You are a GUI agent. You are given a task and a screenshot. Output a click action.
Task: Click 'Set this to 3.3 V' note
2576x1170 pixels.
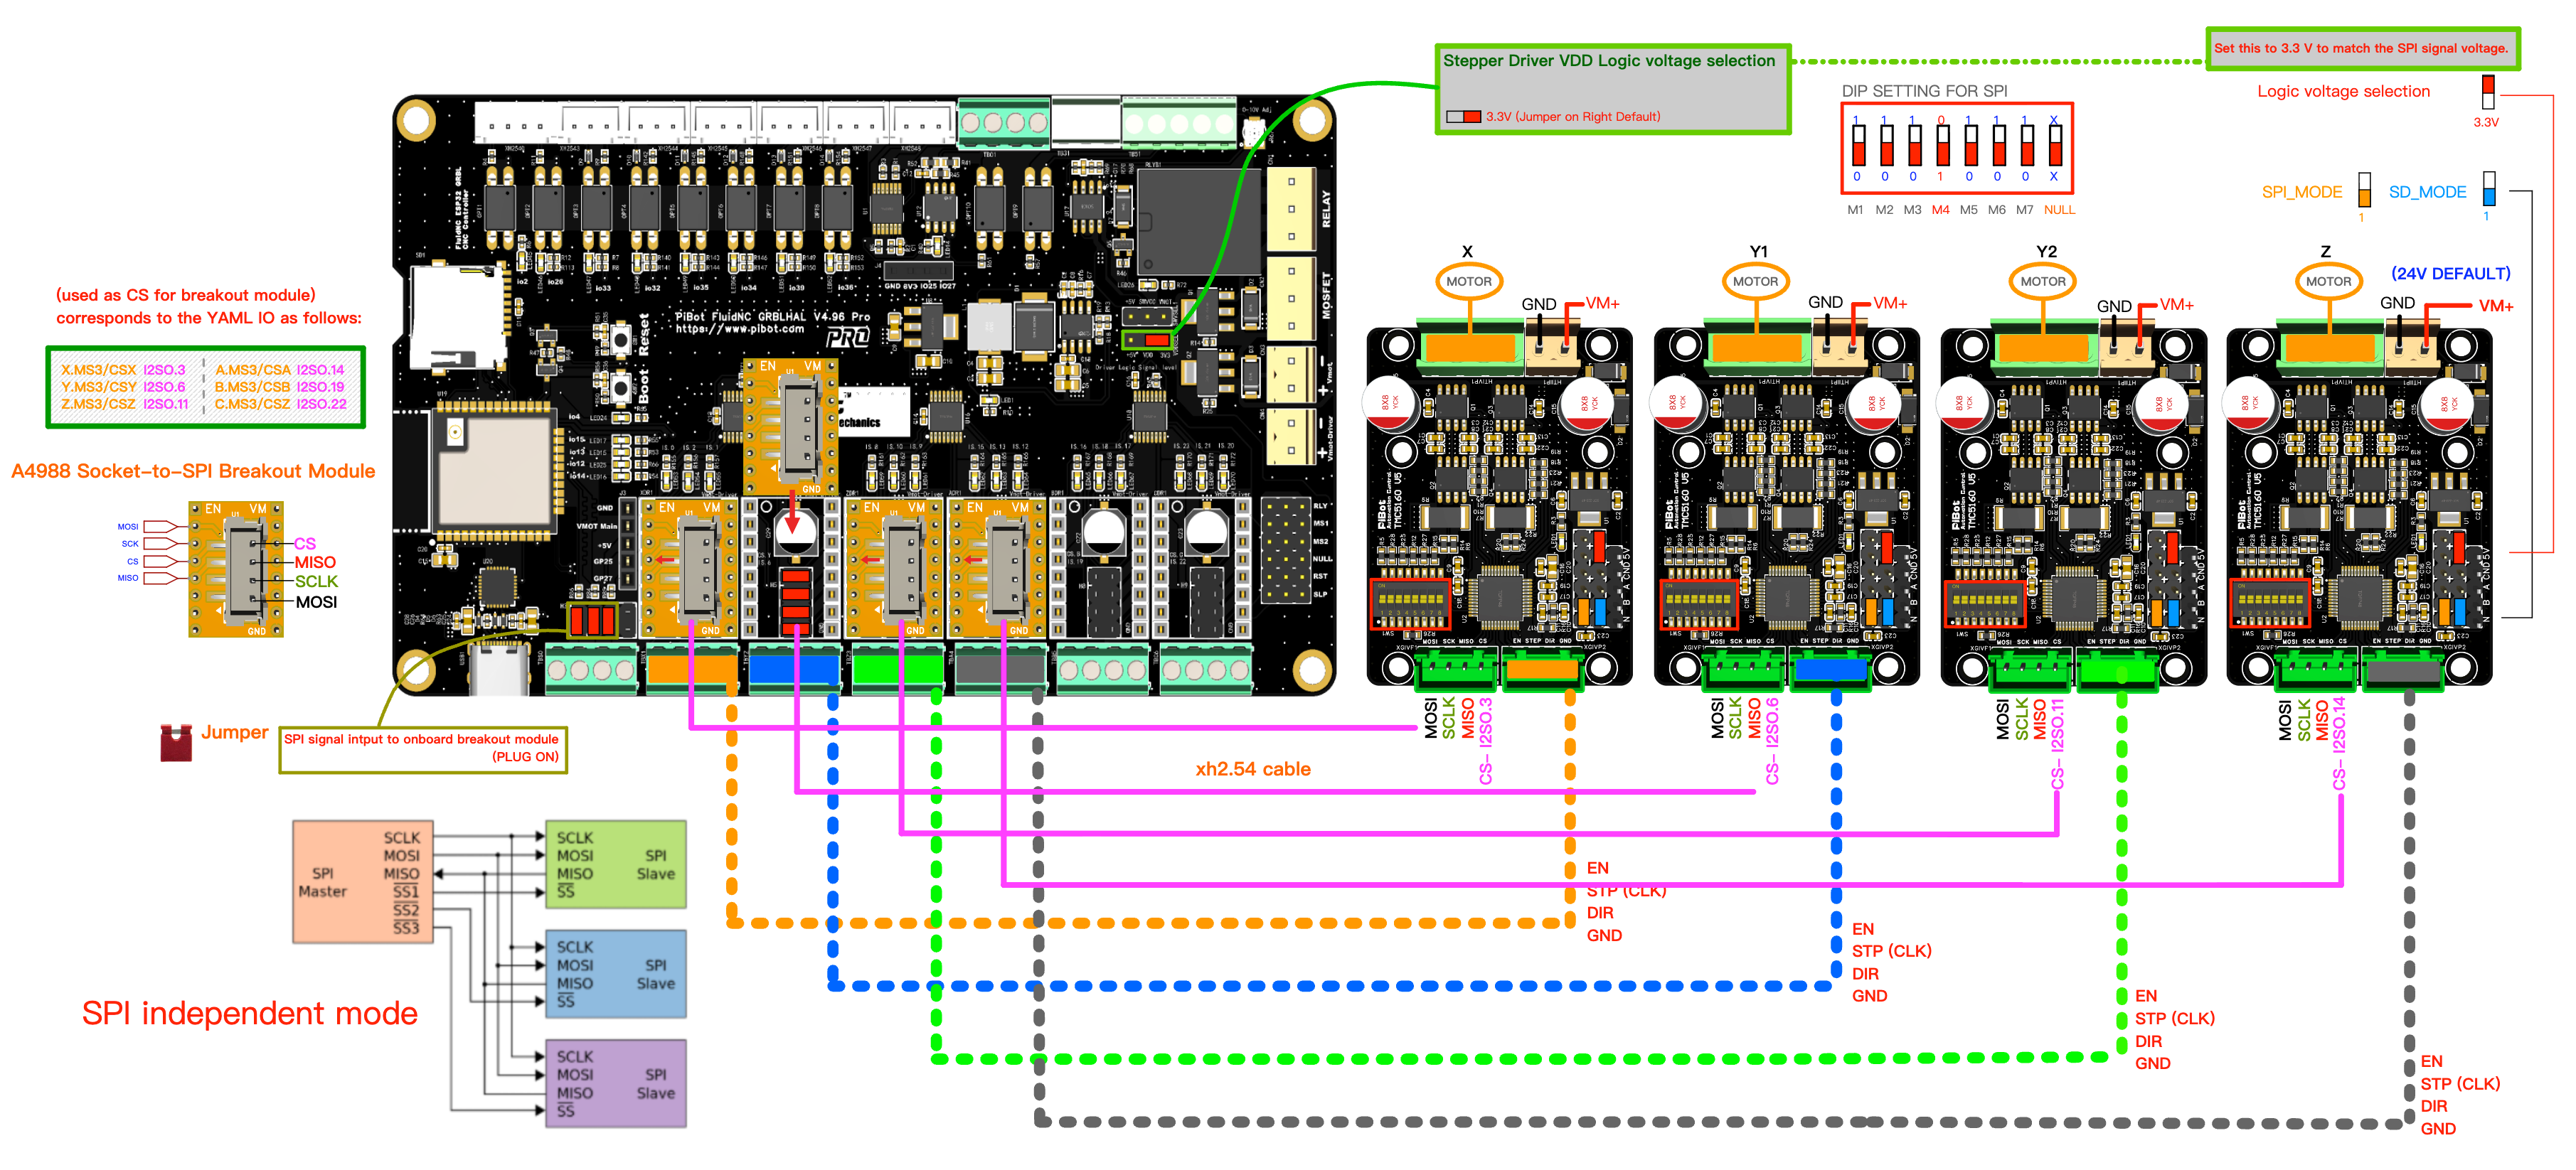click(x=2361, y=48)
